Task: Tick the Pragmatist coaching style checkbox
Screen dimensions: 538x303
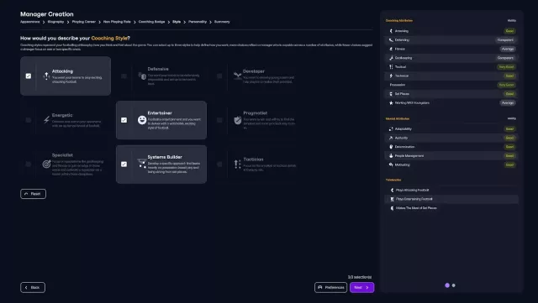Action: [x=219, y=120]
